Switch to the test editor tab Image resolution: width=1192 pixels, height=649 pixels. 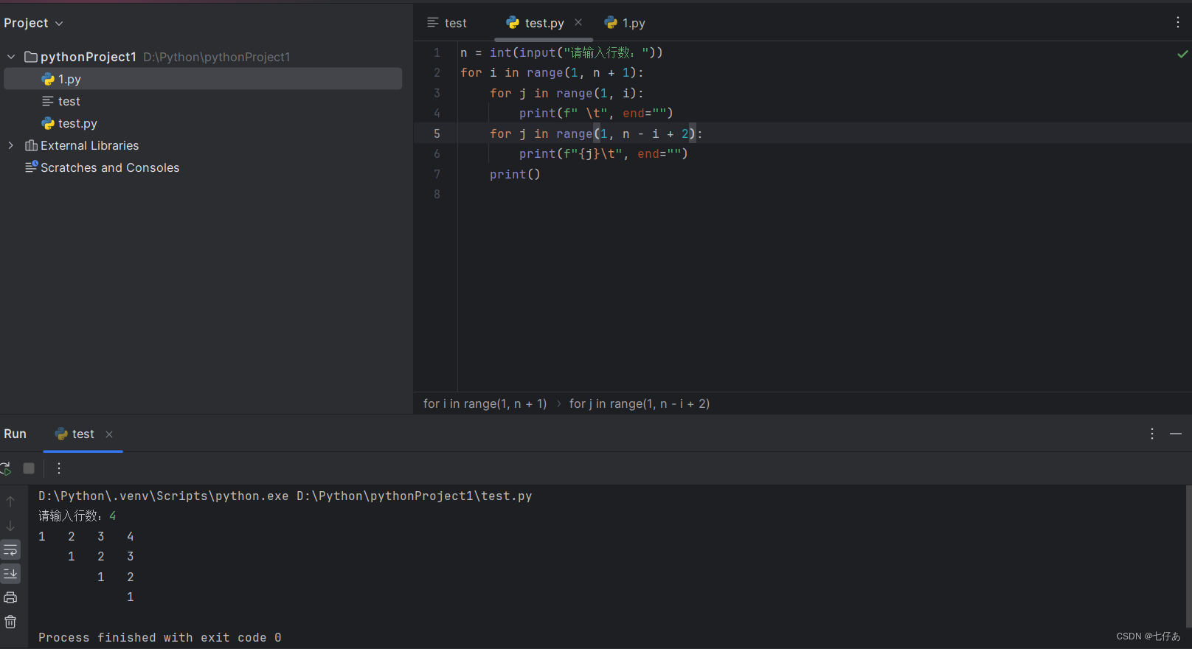pos(447,23)
